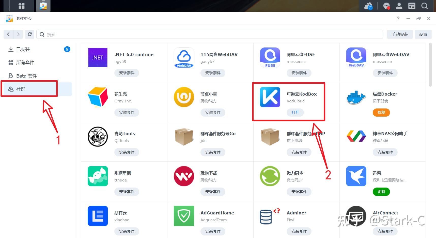Select the AdGuardHome shield icon
Screen dimensions: 436x238
(184, 216)
